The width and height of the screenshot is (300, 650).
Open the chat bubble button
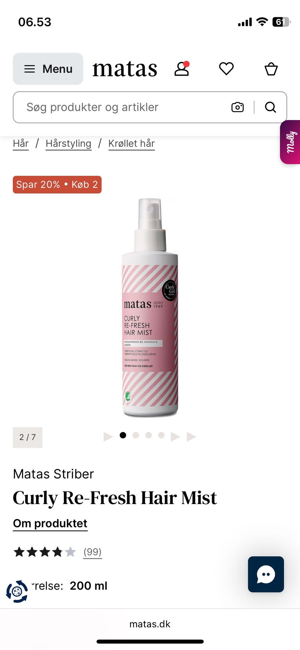point(266,574)
